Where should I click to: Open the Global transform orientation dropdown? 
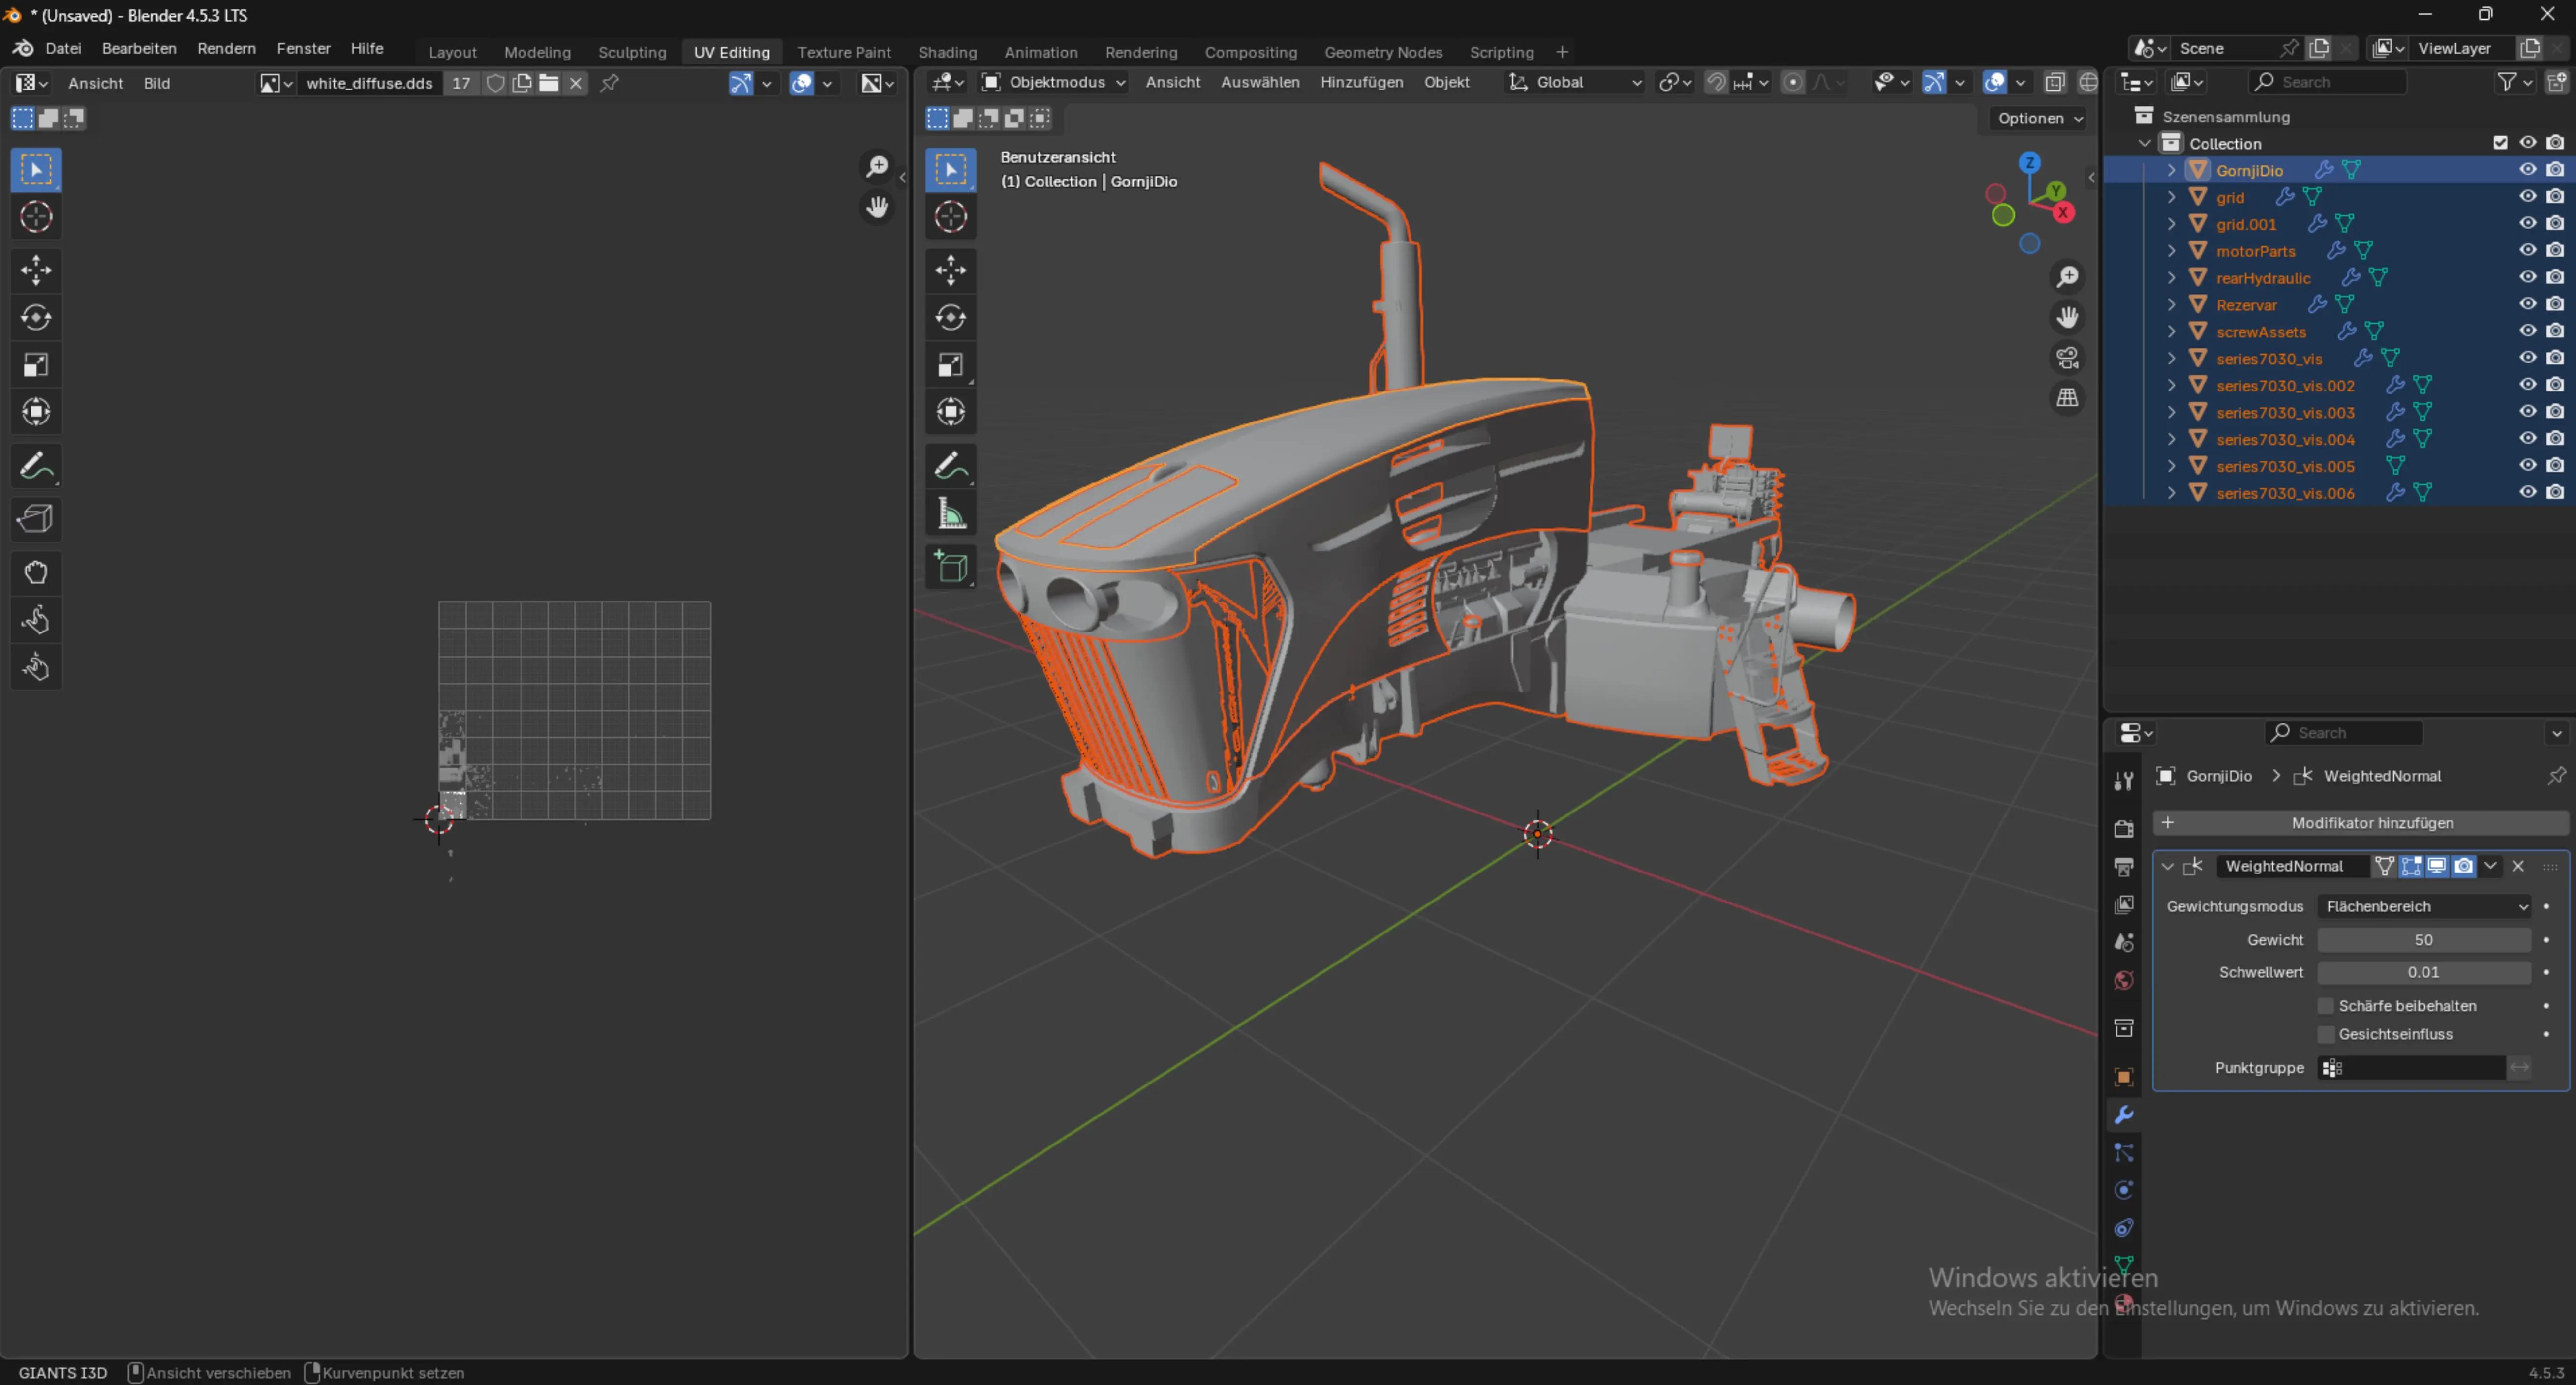pyautogui.click(x=1575, y=82)
